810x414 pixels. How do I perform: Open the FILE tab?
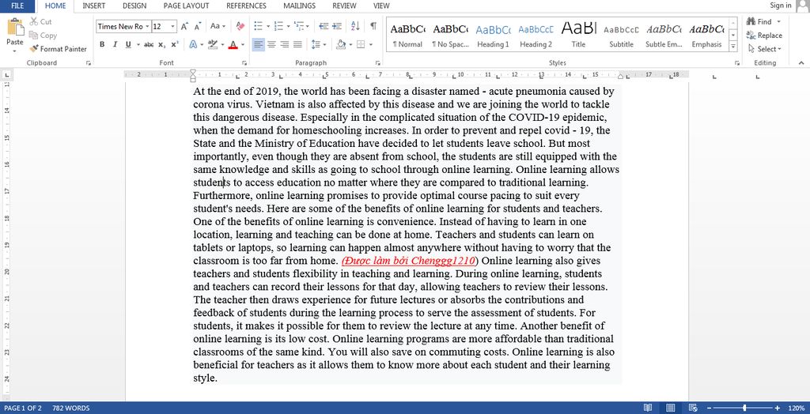17,6
